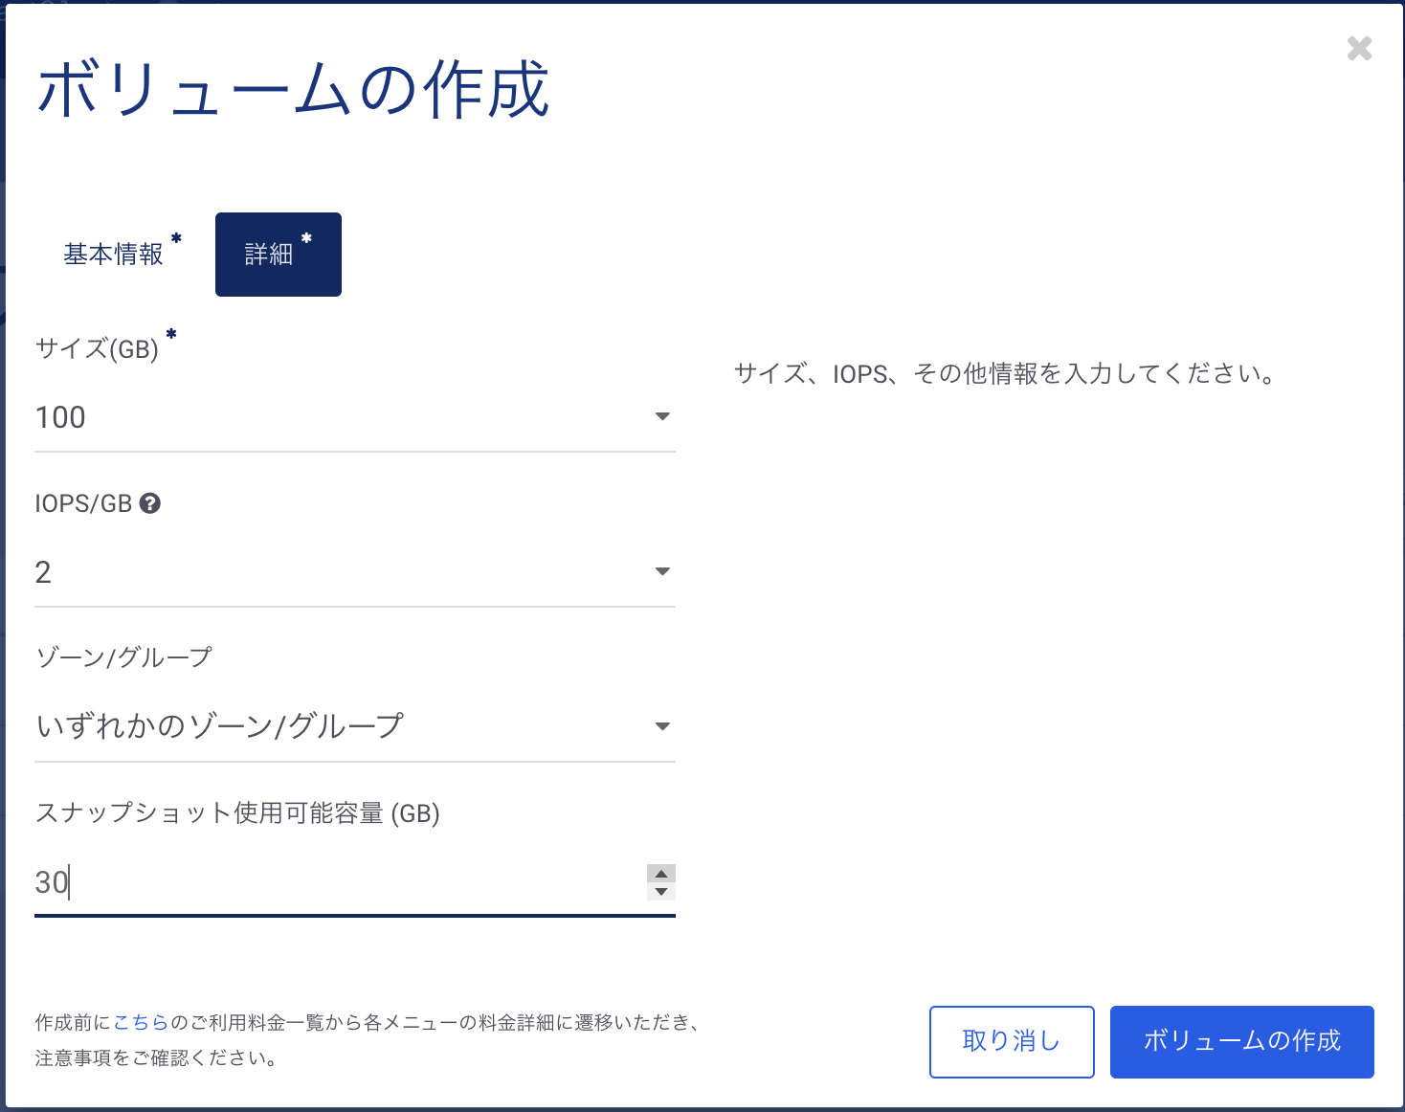Open the こちら pricing link

coord(141,1023)
